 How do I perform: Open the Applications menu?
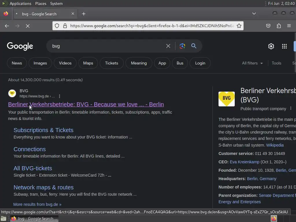point(21,3)
